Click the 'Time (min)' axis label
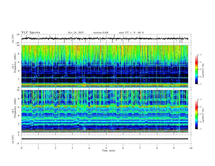 [x=109, y=151]
